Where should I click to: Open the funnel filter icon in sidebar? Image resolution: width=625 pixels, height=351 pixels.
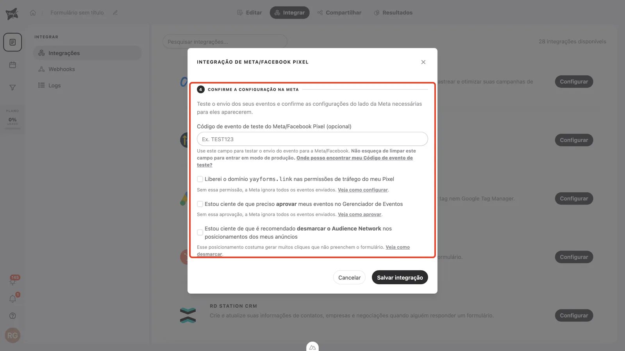(12, 88)
